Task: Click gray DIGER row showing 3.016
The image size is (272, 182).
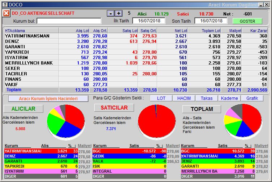Action: (218, 176)
